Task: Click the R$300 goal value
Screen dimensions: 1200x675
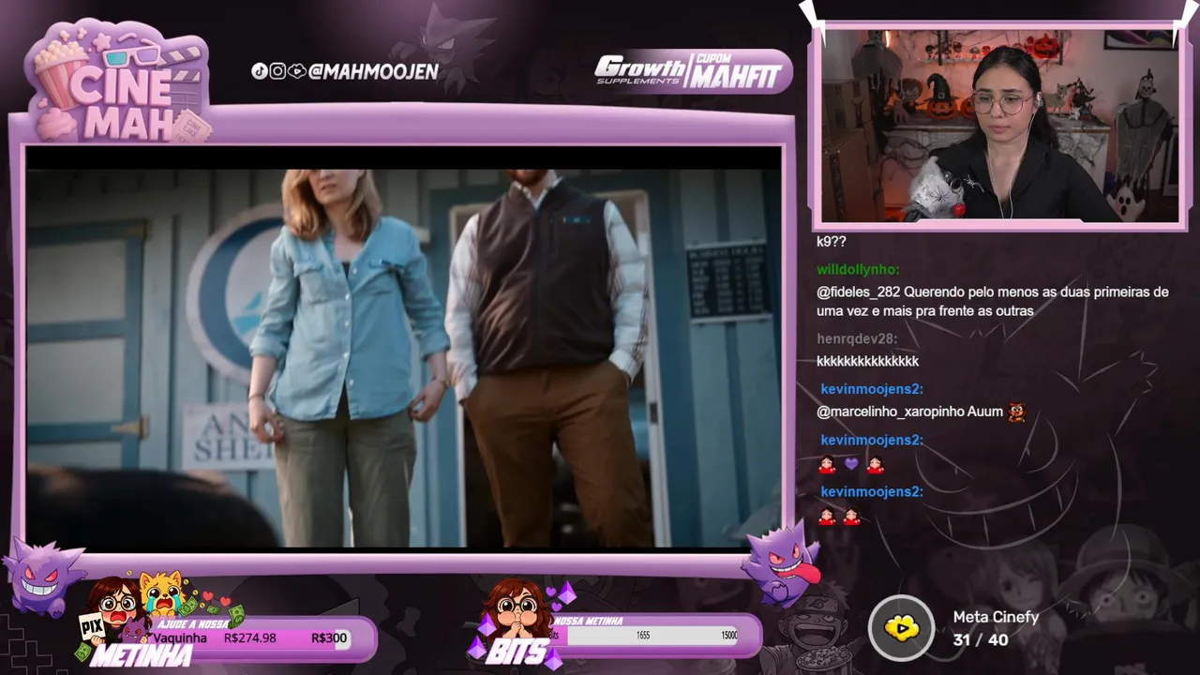Action: pos(329,637)
